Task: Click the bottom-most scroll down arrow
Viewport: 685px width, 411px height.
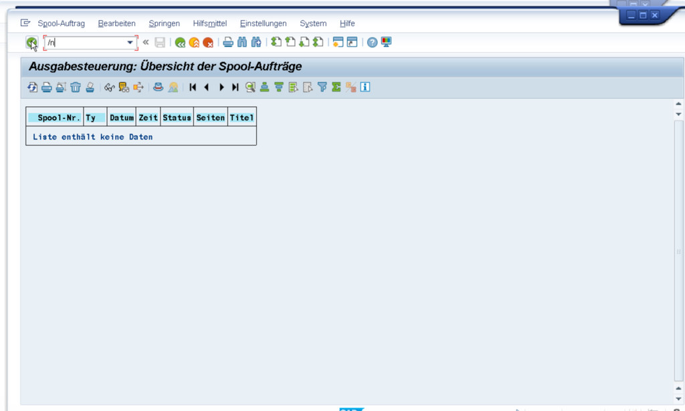Action: [678, 398]
